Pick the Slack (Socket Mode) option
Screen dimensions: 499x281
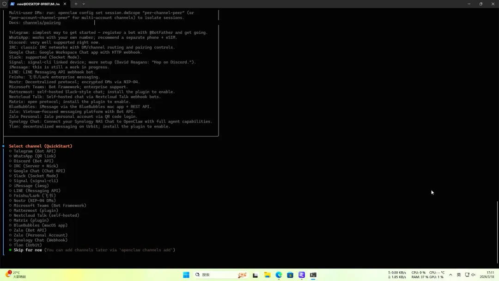point(33,176)
